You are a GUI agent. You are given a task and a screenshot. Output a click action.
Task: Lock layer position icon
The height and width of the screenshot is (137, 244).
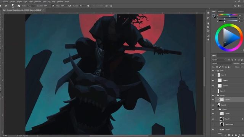click(x=223, y=67)
